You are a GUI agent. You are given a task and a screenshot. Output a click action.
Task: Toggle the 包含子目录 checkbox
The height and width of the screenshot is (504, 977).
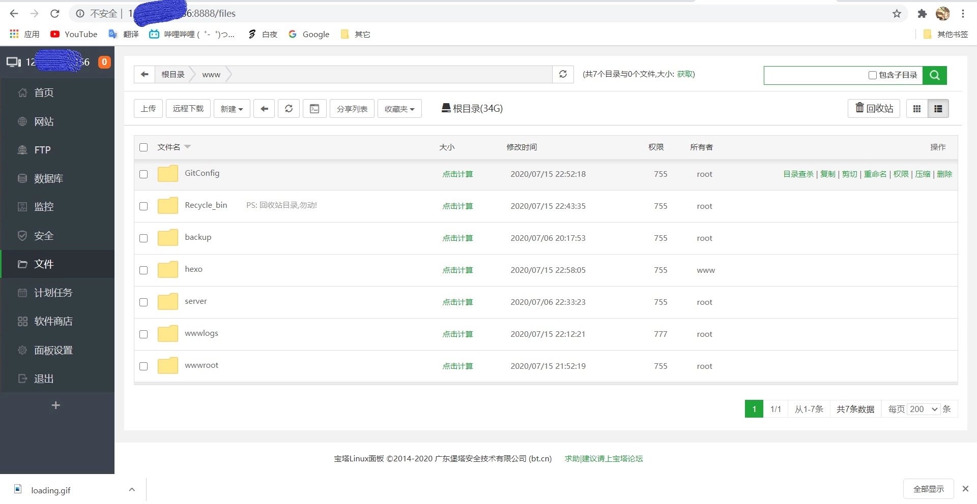pyautogui.click(x=872, y=75)
